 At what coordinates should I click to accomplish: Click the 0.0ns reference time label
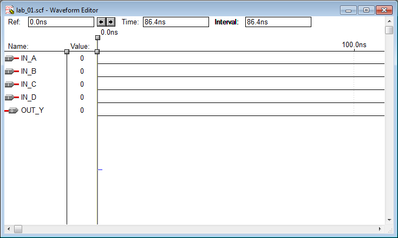pos(109,33)
